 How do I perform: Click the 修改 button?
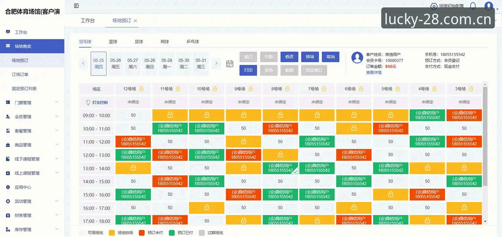289,57
